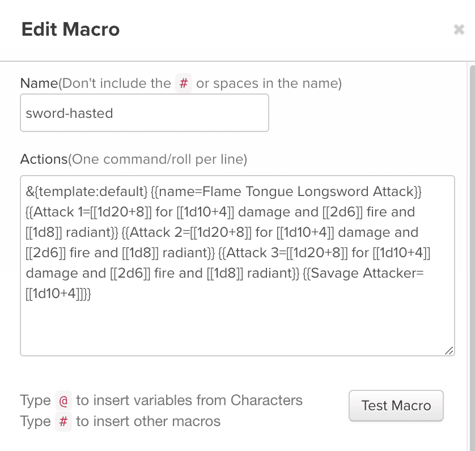Focus the Name field containing sword-hasted
The width and height of the screenshot is (475, 451).
(145, 113)
